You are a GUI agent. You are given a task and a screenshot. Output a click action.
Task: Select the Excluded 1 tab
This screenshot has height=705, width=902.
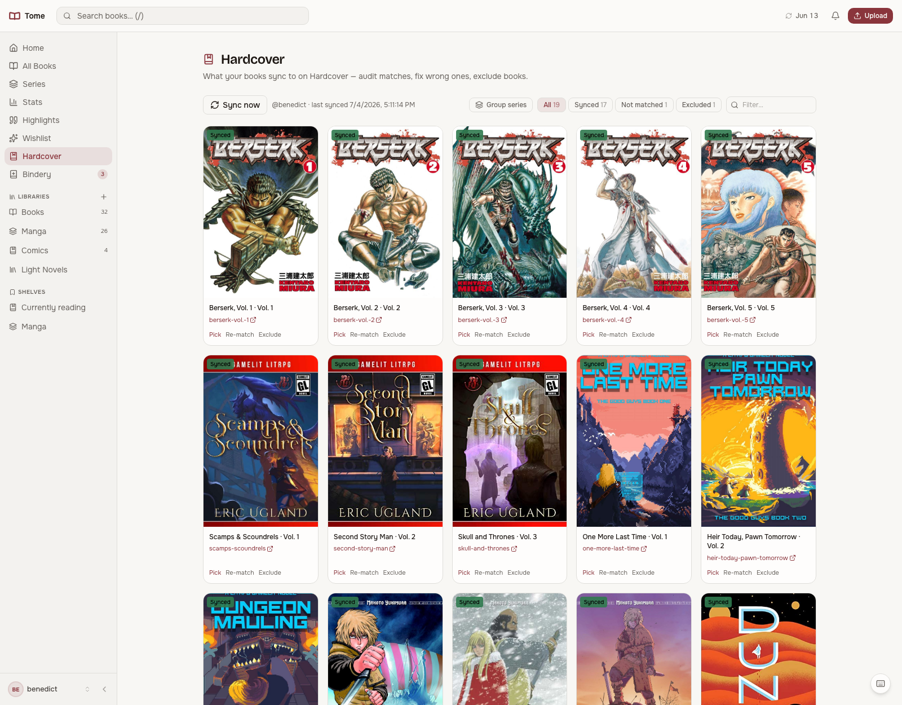[x=698, y=105]
